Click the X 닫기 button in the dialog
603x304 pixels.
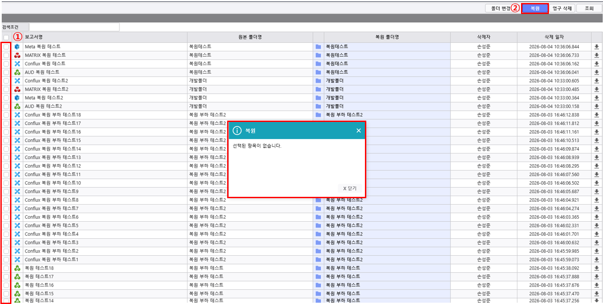point(350,188)
